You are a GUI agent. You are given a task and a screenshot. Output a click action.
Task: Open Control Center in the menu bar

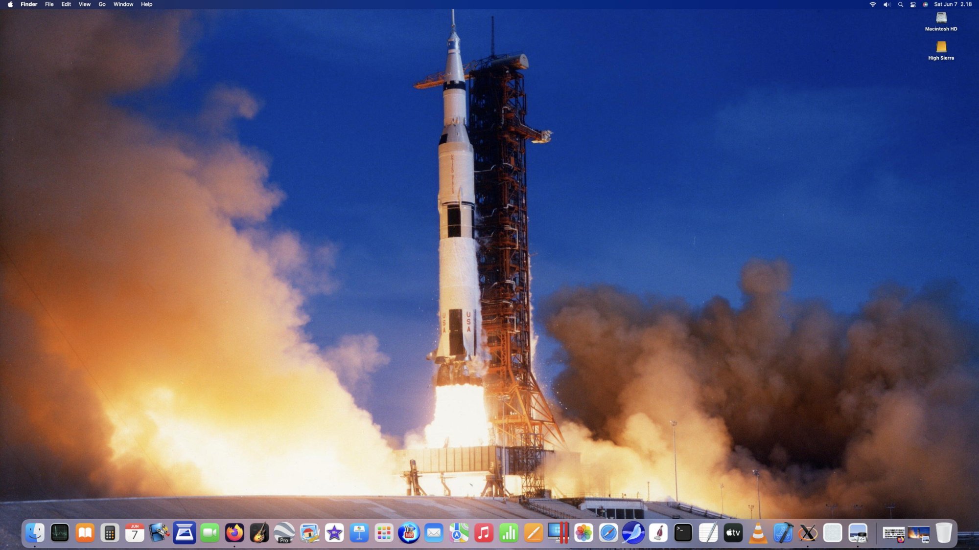[913, 4]
